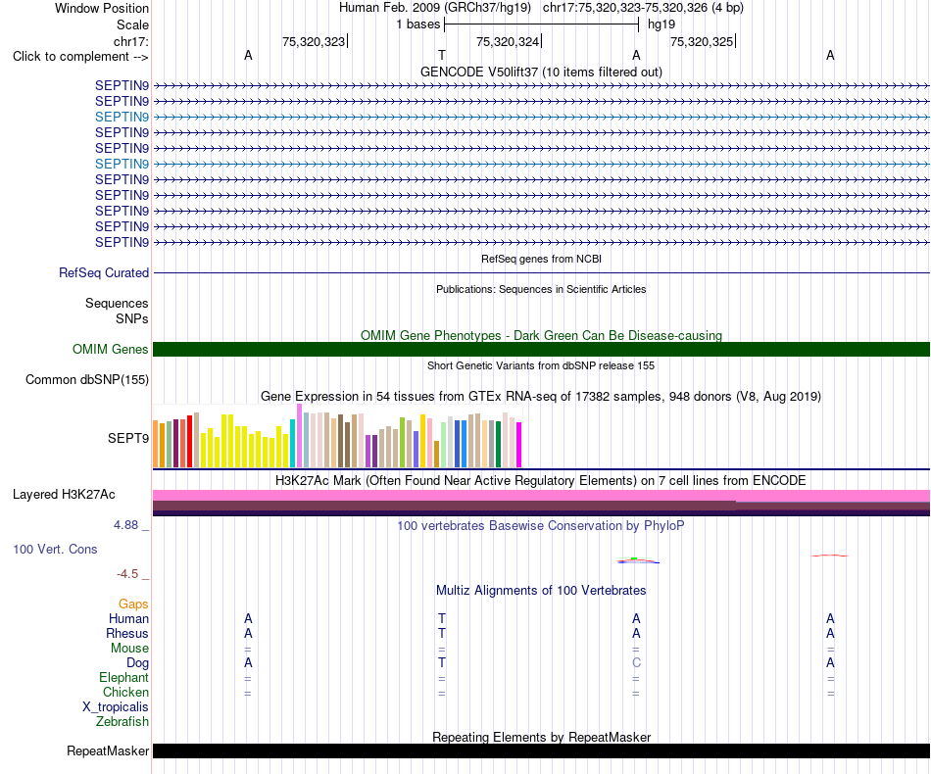Click the Elephant alignment row label

coord(124,677)
